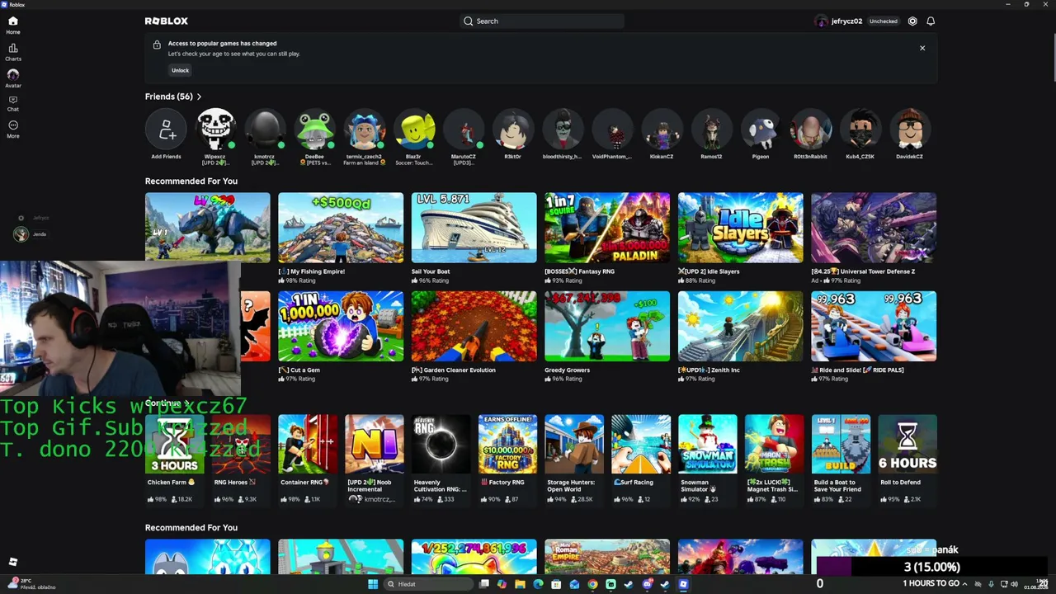The width and height of the screenshot is (1056, 594).
Task: Open the Cut a Gem game thumbnail
Action: coord(341,327)
